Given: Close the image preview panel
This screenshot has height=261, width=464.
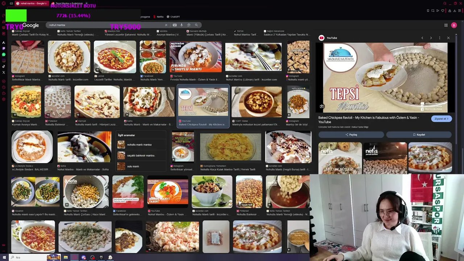Looking at the screenshot, I should coord(448,38).
